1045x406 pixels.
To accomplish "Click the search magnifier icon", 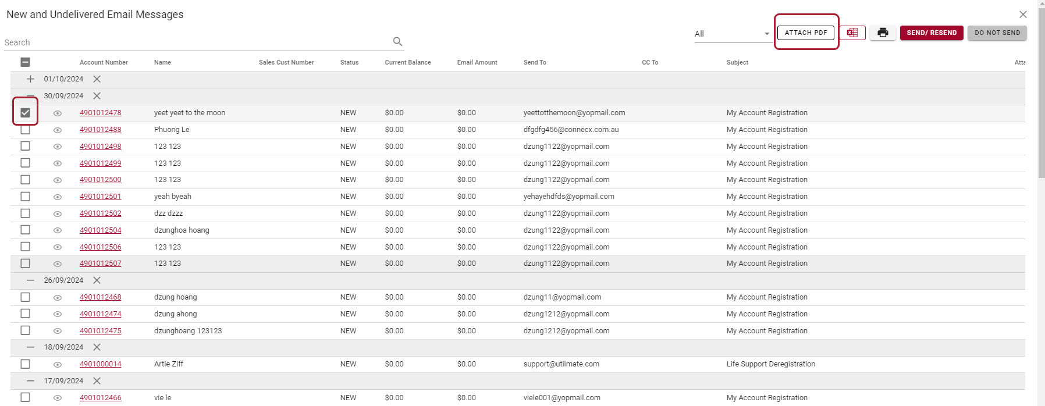I will click(x=397, y=41).
